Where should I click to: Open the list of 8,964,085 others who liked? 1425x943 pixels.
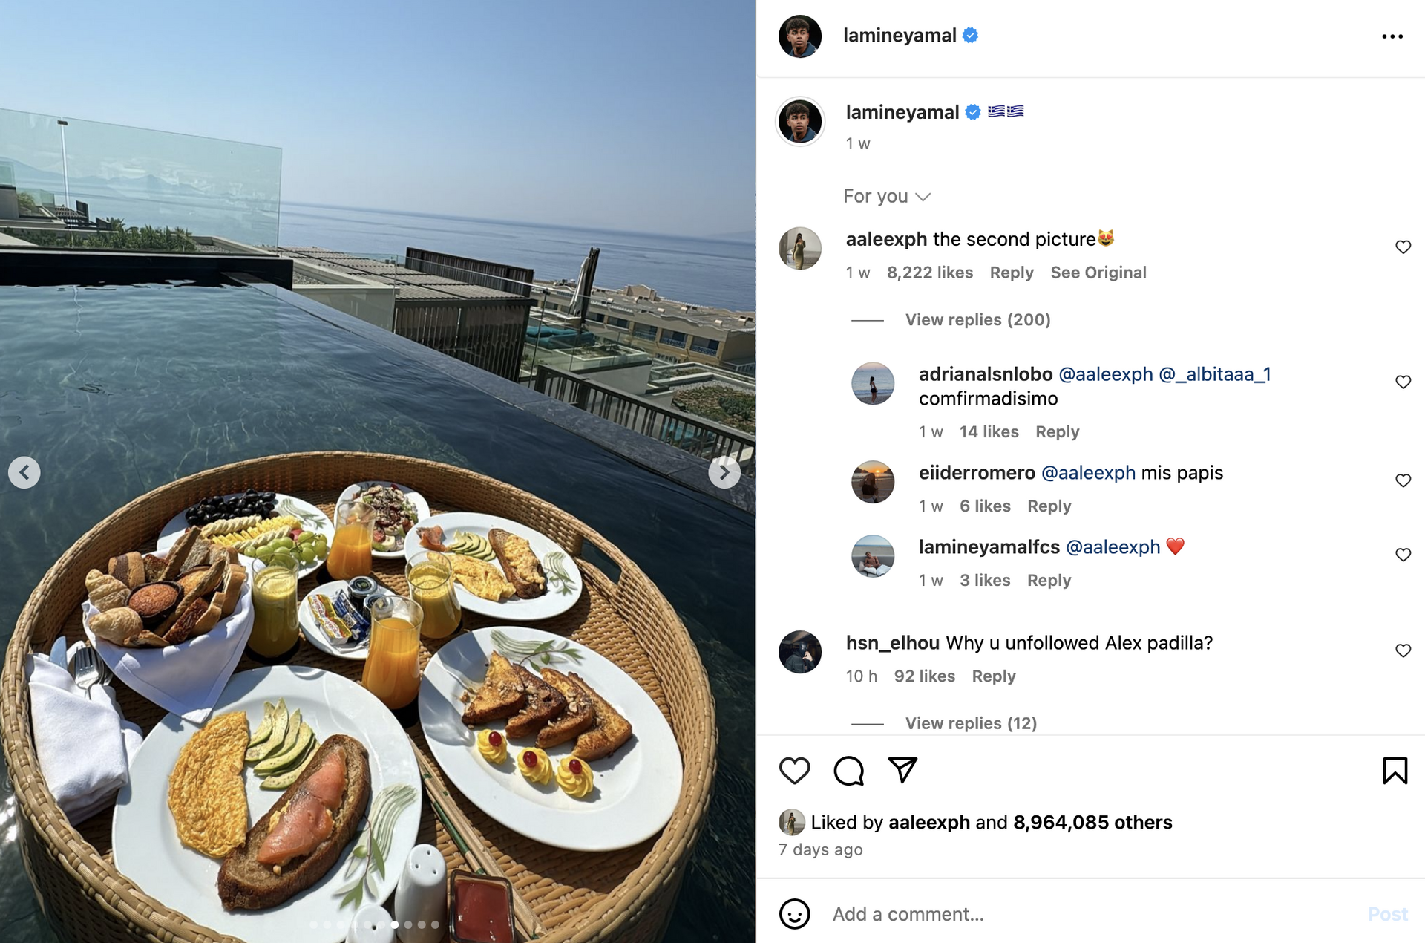pyautogui.click(x=1092, y=823)
